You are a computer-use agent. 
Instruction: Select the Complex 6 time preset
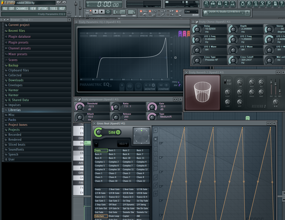coord(115,166)
